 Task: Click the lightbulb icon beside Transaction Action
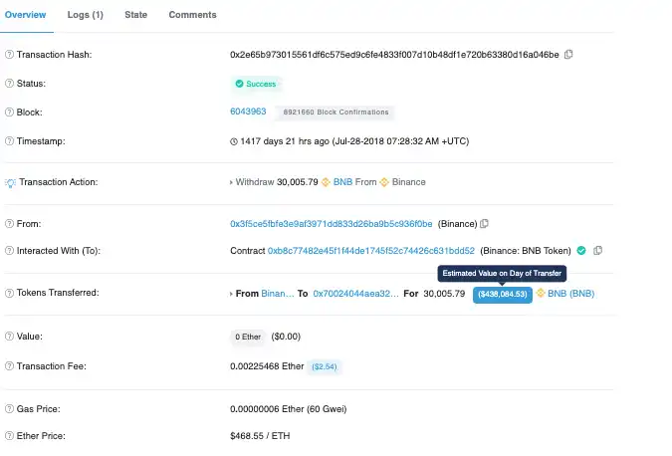(10, 183)
